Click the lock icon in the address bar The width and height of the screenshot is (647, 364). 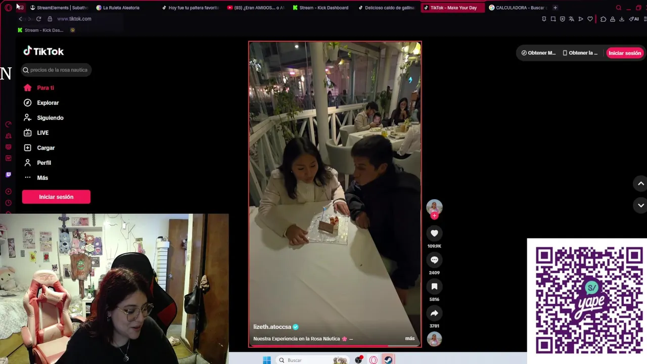pos(50,19)
